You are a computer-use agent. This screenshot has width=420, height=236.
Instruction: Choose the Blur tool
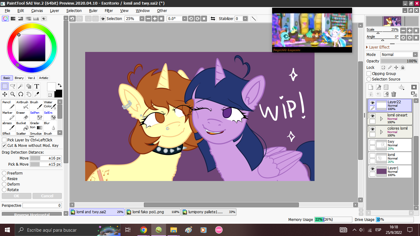pos(50,125)
